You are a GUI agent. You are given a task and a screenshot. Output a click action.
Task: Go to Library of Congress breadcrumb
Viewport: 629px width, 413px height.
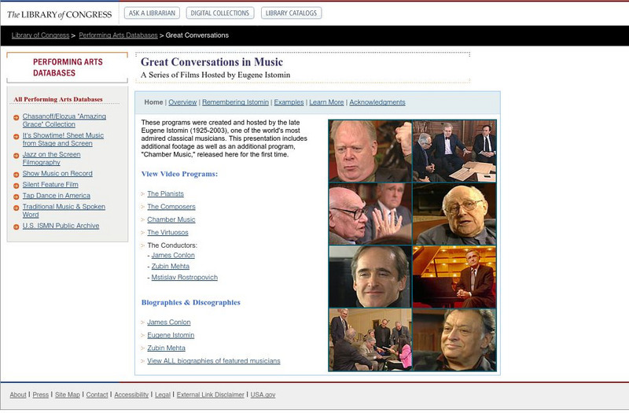click(x=41, y=35)
